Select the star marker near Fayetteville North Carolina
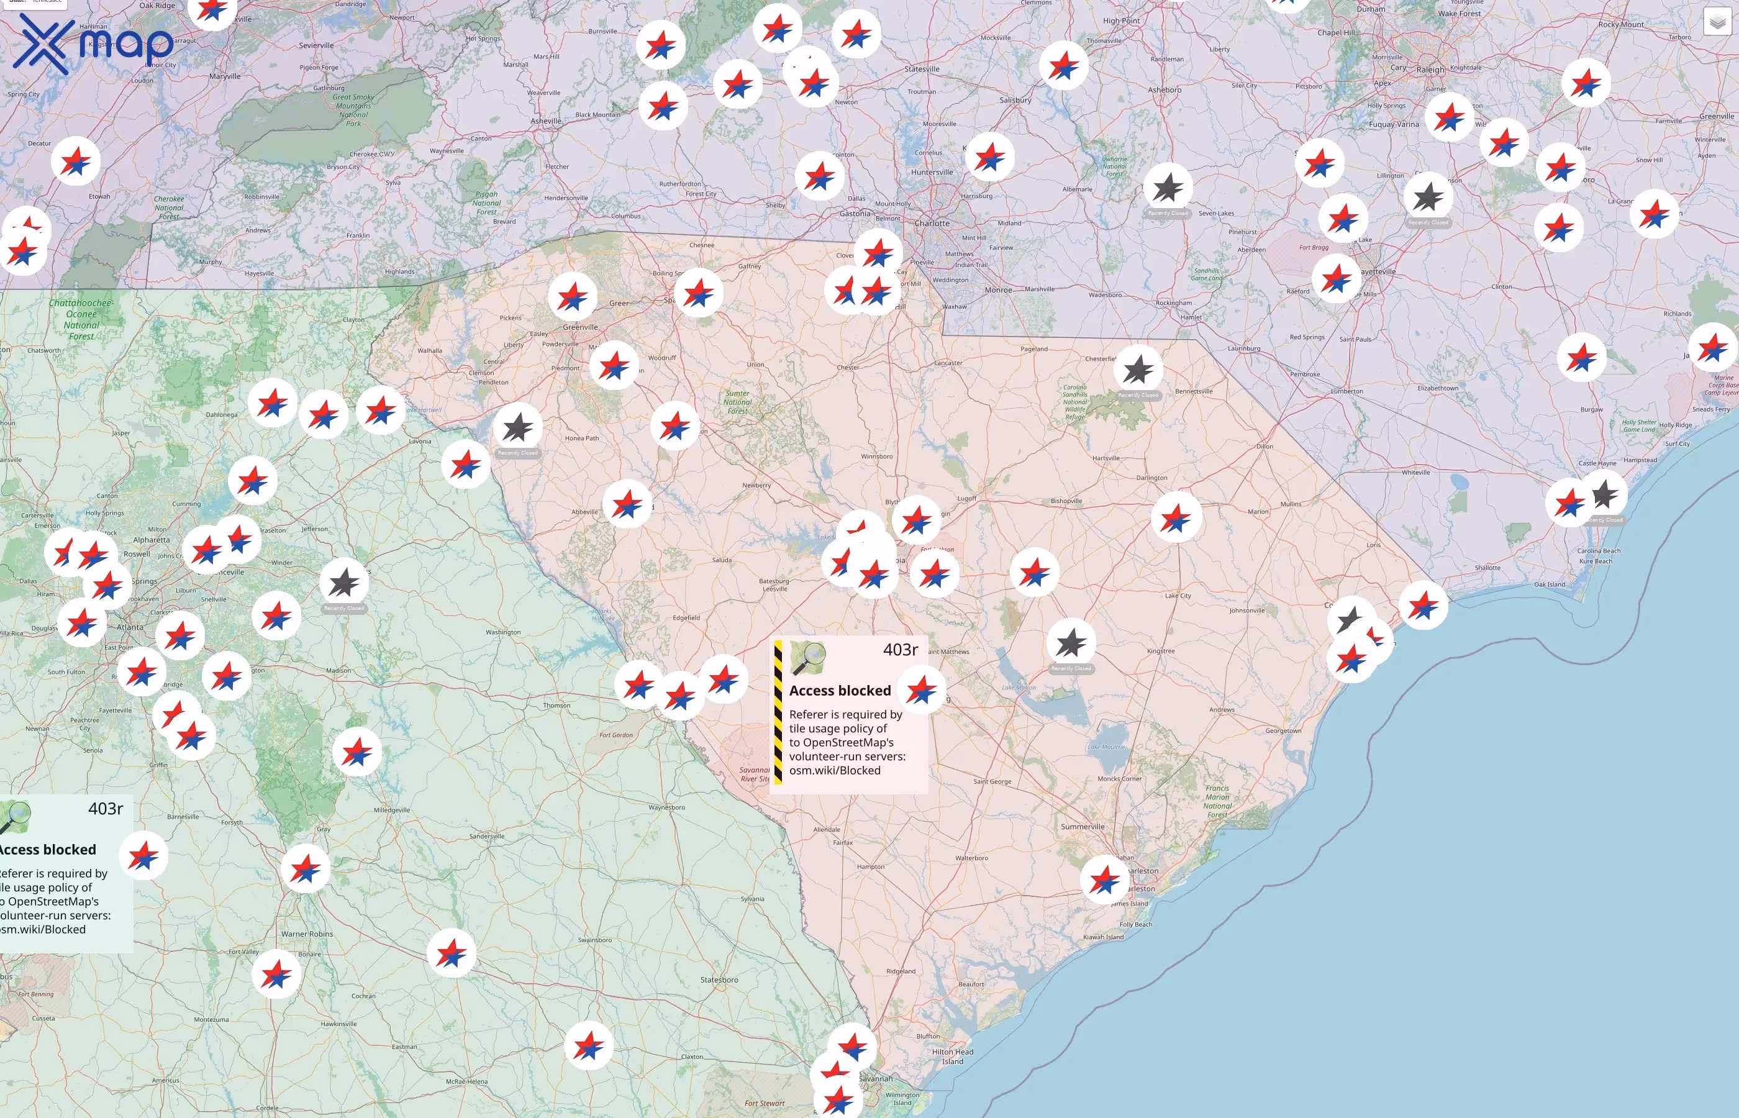 1336,278
